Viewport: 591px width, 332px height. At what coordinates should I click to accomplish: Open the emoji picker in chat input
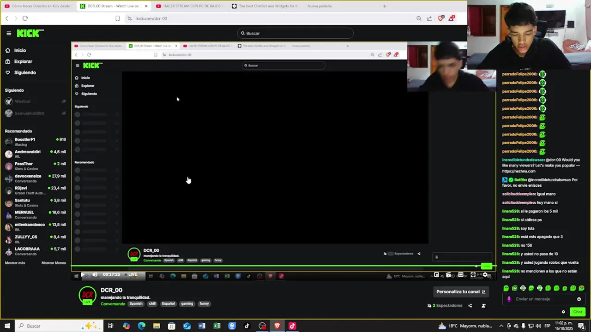click(x=579, y=299)
